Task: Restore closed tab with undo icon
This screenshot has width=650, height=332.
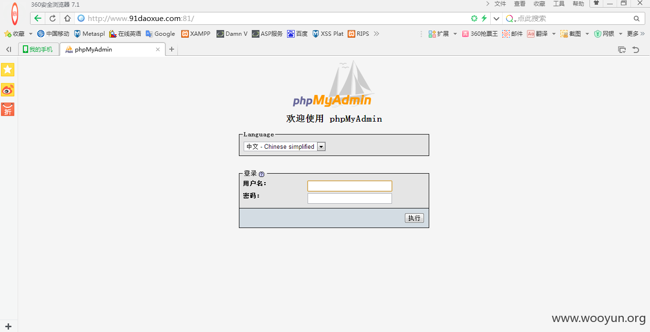Action: [x=636, y=50]
